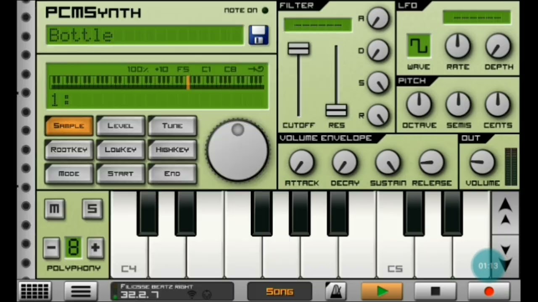The height and width of the screenshot is (302, 538).
Task: Click the LFO Depth knob
Action: coord(498,46)
